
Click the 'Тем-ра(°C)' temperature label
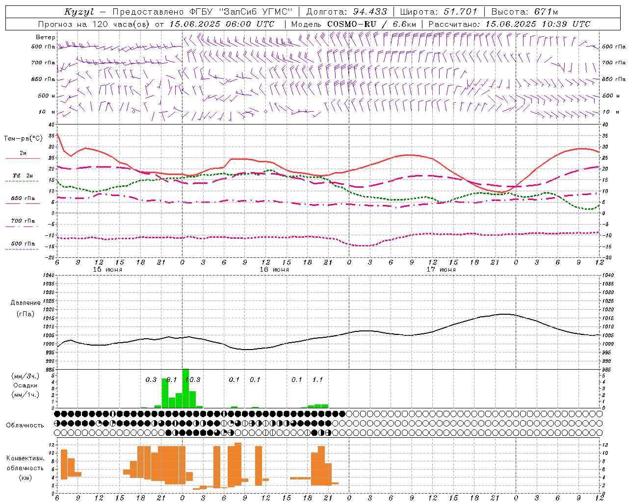(x=23, y=139)
